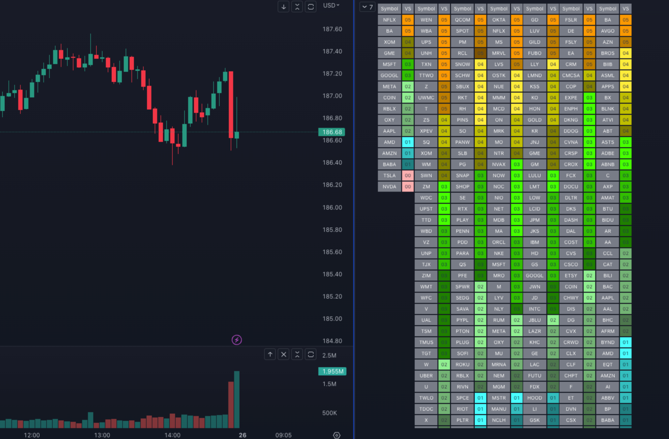Delete the volume pane

click(284, 354)
